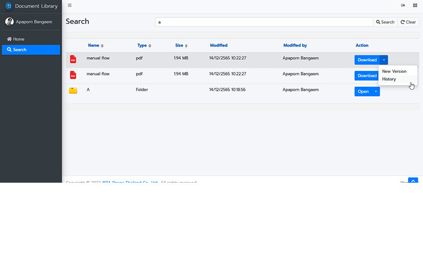Toggle the hamburger sidebar menu icon

[70, 5]
